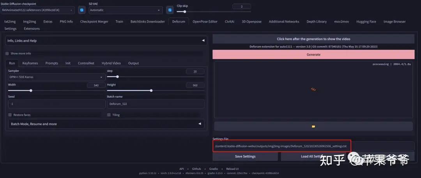Screen dimensions: 421x178
Task: Click the Batch name input field
Action: click(x=156, y=104)
